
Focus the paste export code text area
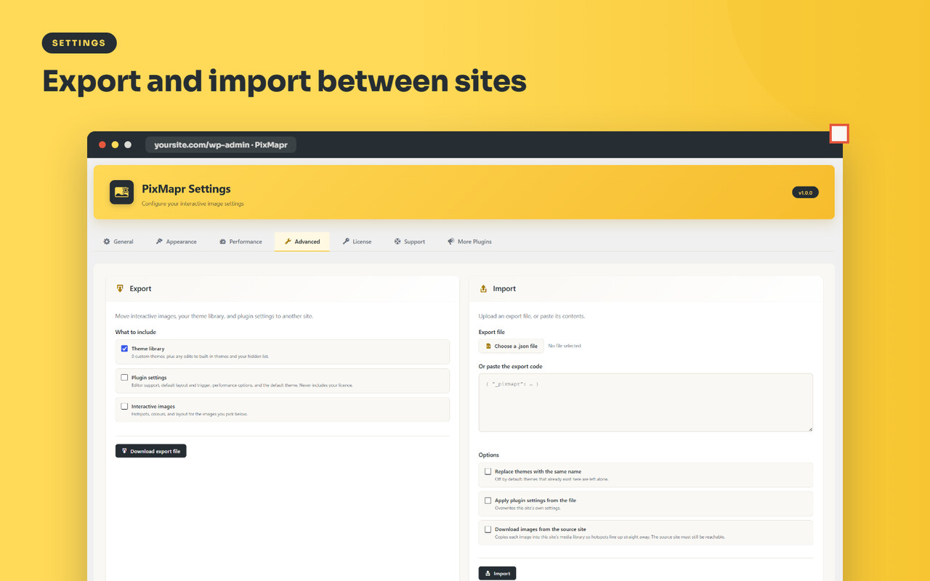pyautogui.click(x=646, y=403)
